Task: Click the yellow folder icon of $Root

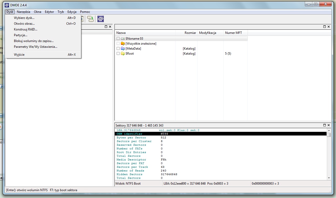Action: [123, 54]
